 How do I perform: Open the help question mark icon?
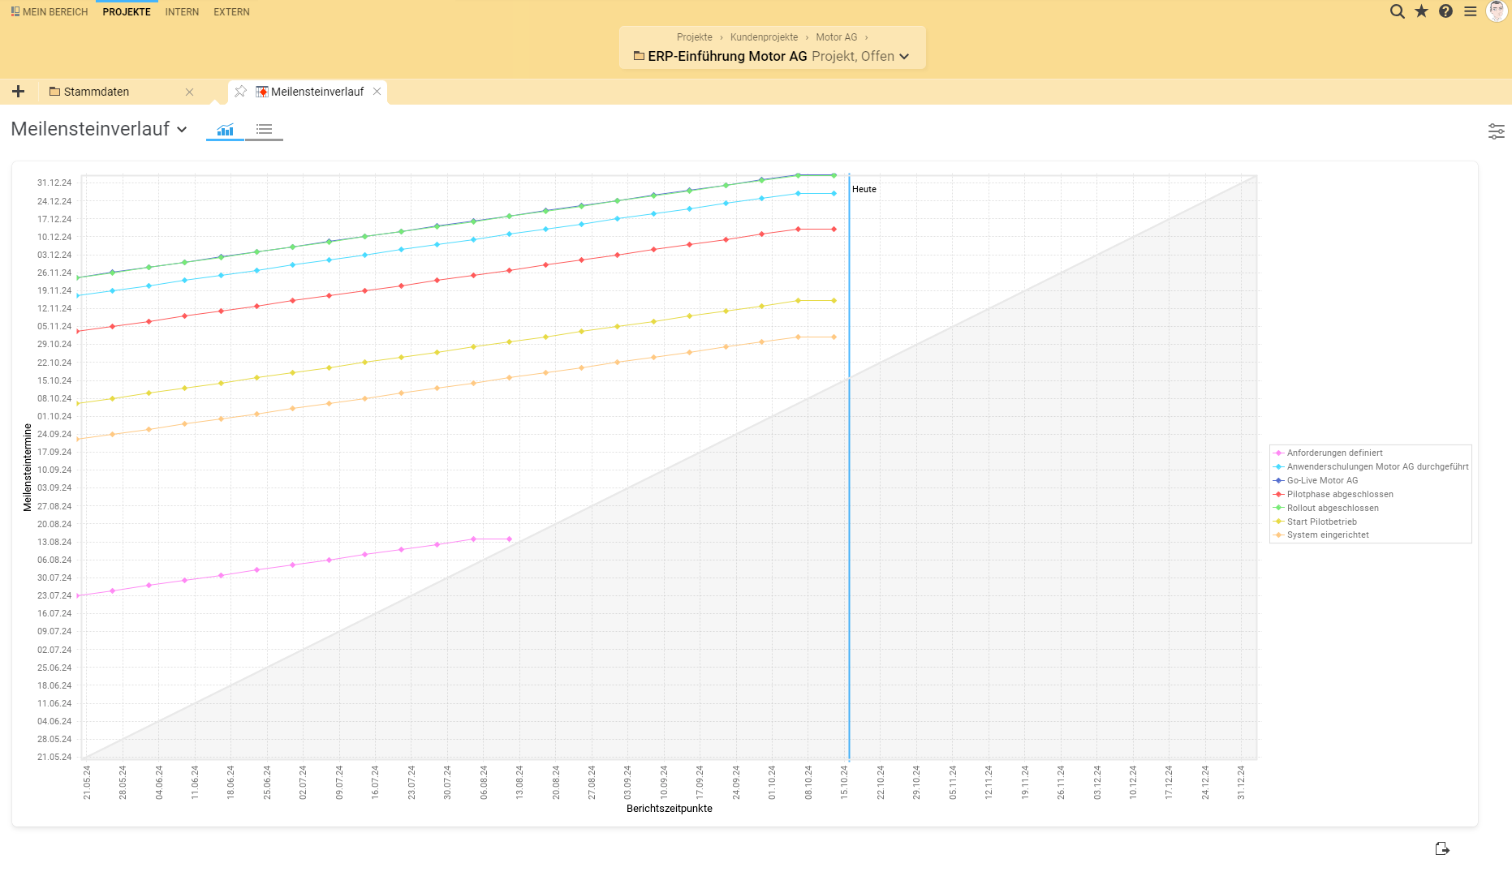(1445, 11)
